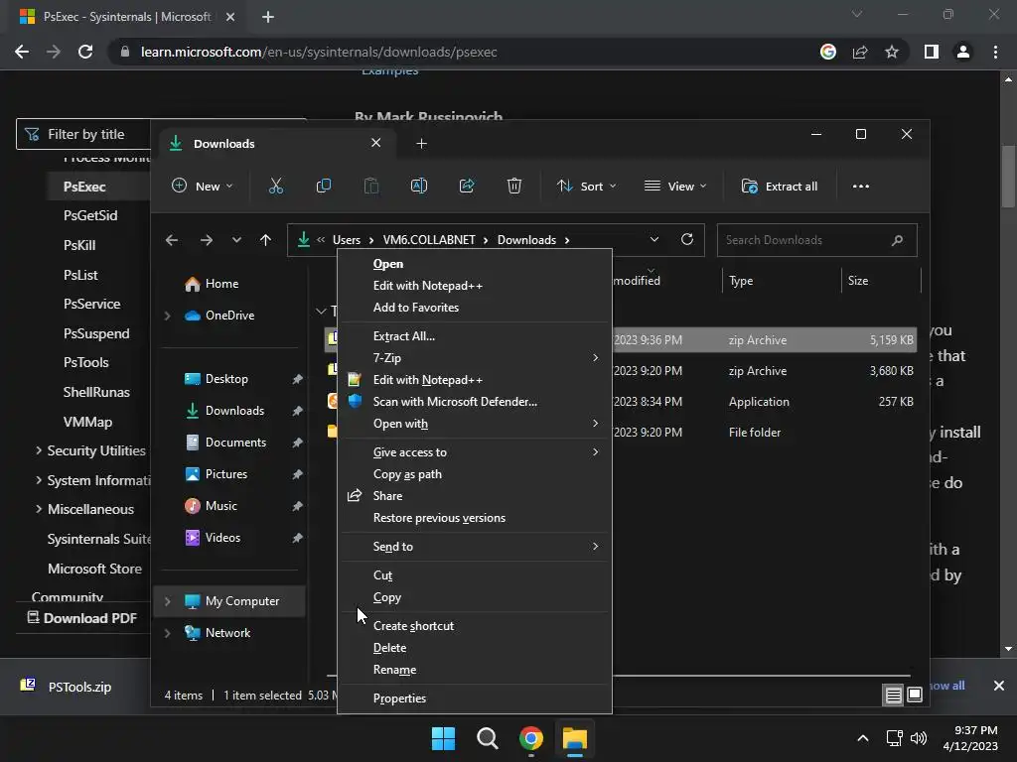Click the Chrome share page icon
Viewport: 1017px width, 762px height.
point(860,52)
